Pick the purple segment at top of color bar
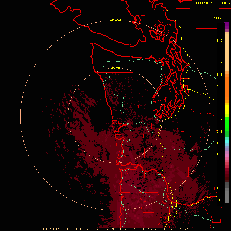 coord(227,26)
